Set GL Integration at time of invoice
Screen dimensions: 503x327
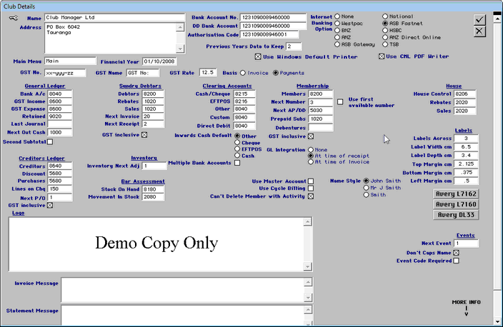[311, 162]
